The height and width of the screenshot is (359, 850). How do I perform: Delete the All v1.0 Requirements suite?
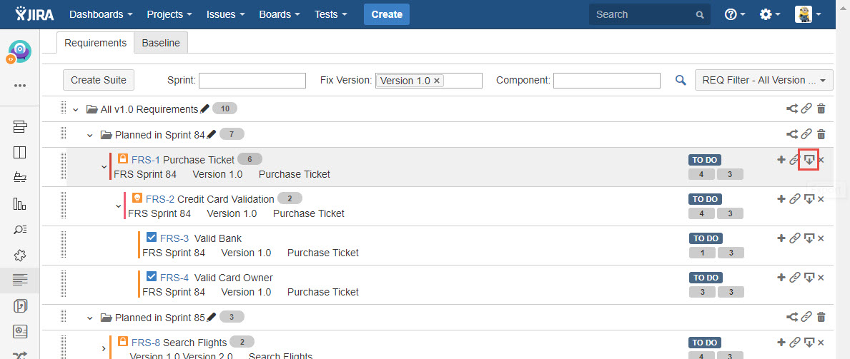(x=821, y=108)
